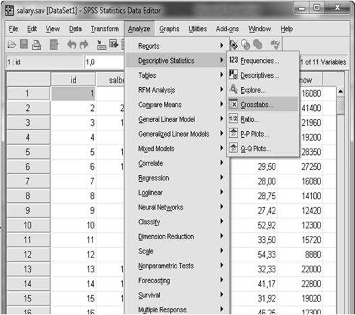355x315 pixels.
Task: Click the Undo arrow icon
Action: pos(72,45)
